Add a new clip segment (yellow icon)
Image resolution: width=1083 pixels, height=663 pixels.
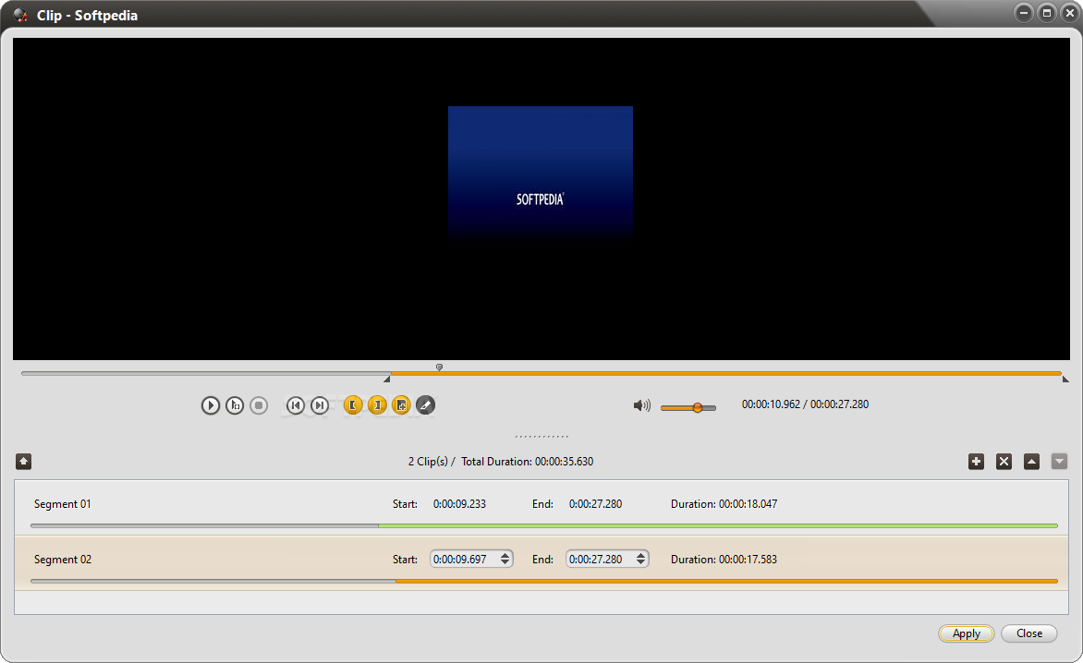point(401,405)
